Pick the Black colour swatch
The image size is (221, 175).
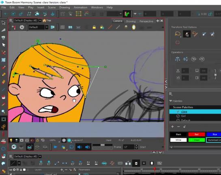pyautogui.click(x=178, y=134)
